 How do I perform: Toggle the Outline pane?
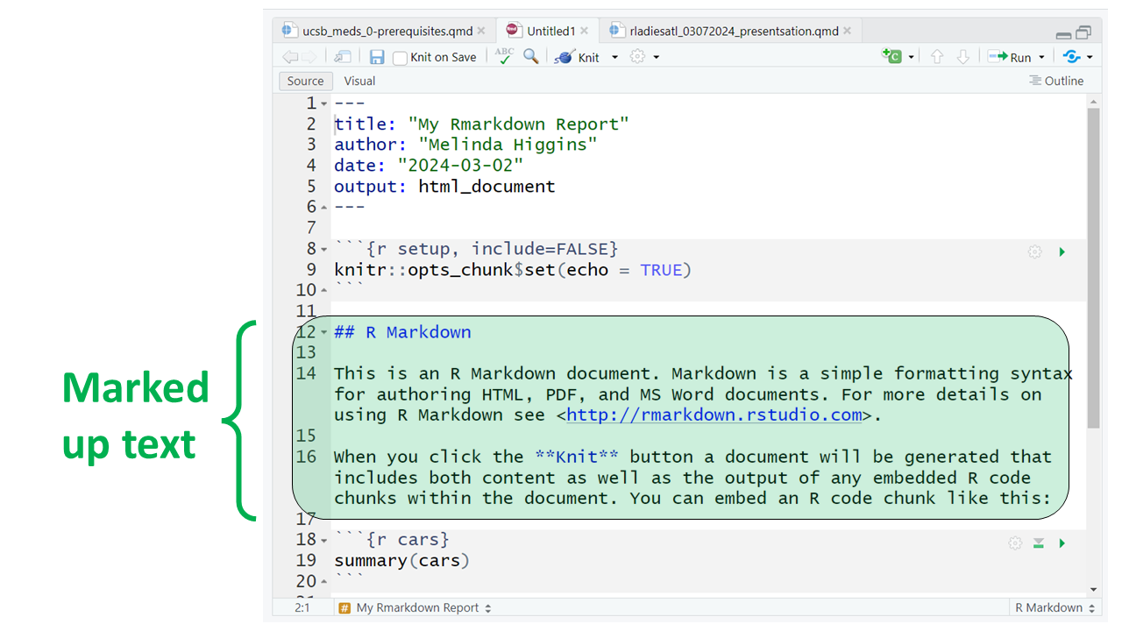coord(1056,81)
